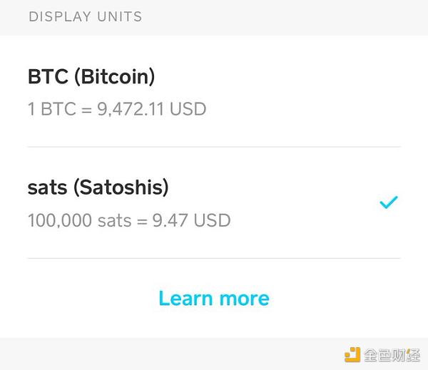Click the 金色财经 watermark text
The width and height of the screenshot is (428, 370).
[390, 354]
